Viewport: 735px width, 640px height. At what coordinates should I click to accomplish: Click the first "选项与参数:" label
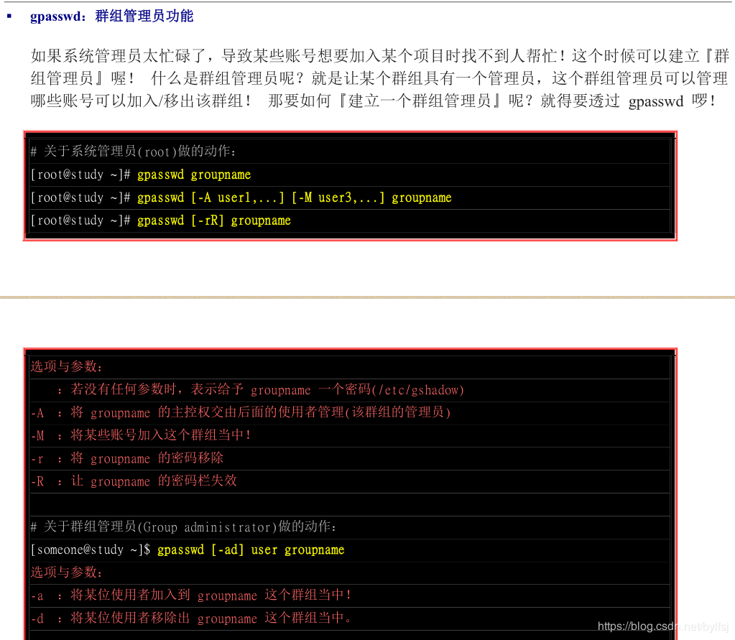coord(67,366)
